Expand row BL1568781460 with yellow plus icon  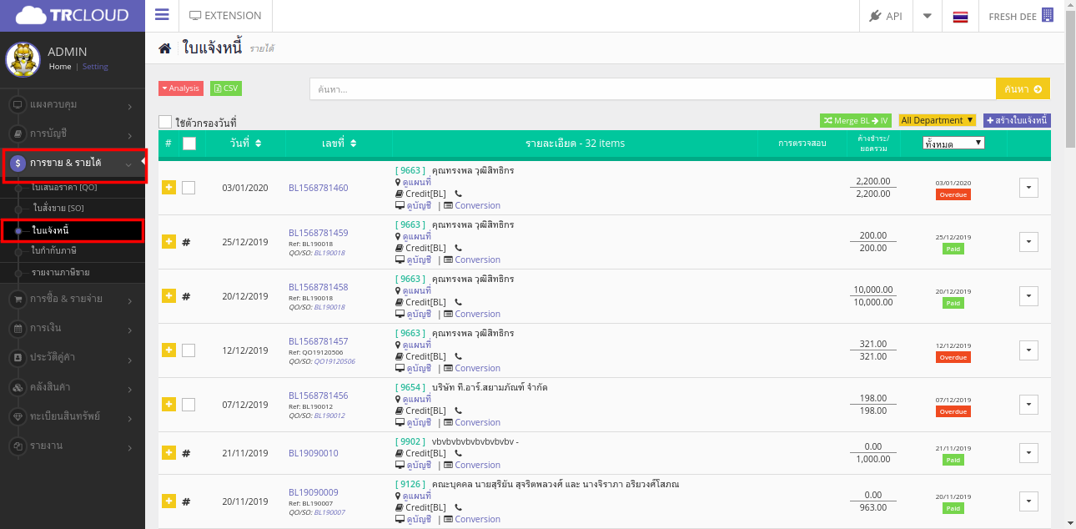168,188
